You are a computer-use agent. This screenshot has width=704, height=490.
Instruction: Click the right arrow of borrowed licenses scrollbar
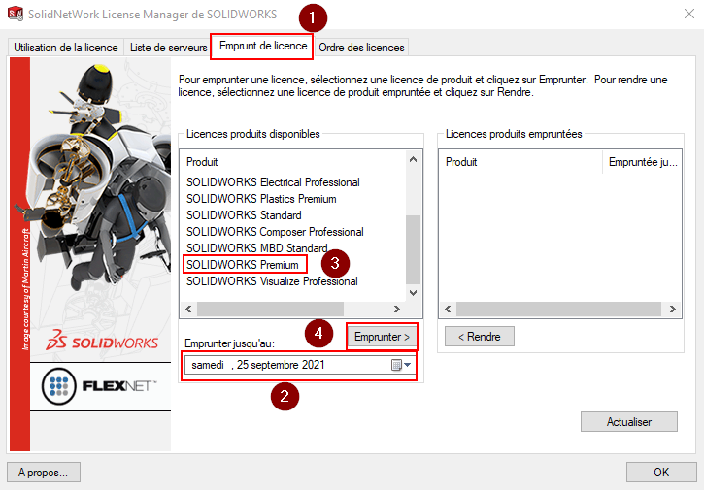(672, 309)
